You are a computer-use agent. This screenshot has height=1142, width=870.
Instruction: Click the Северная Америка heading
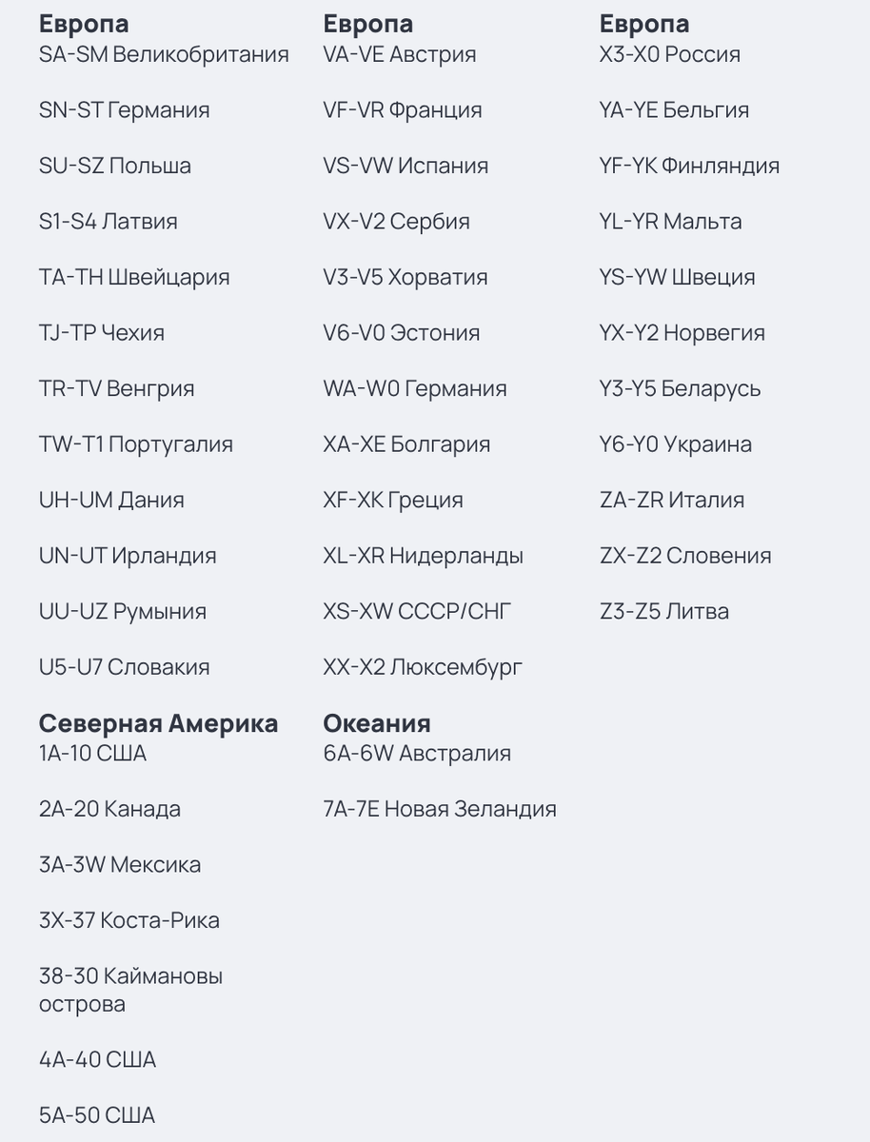click(x=158, y=723)
